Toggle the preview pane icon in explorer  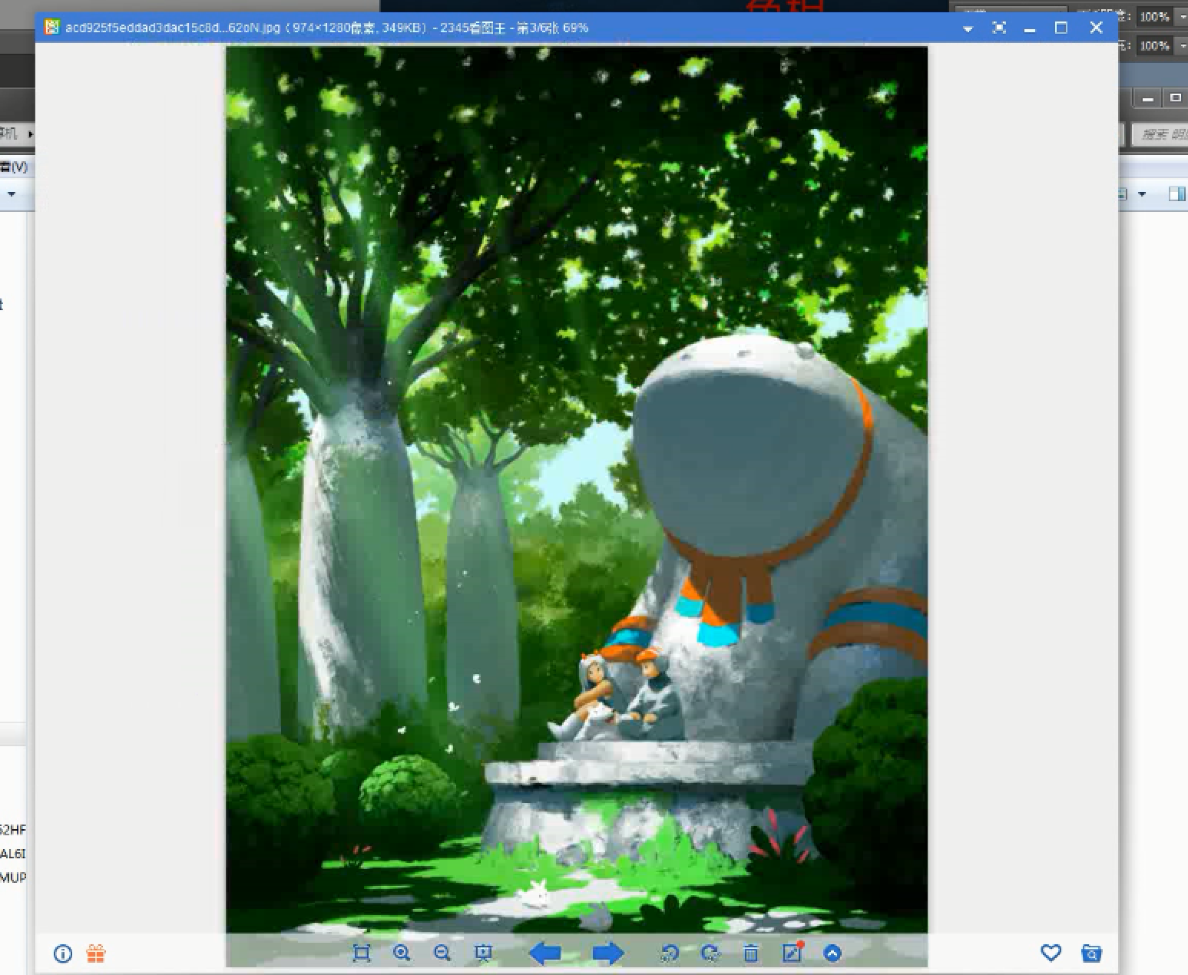point(1176,194)
